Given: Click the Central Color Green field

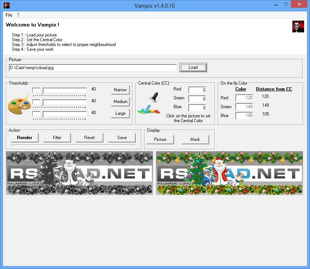Looking at the screenshot, I should click(x=197, y=99).
